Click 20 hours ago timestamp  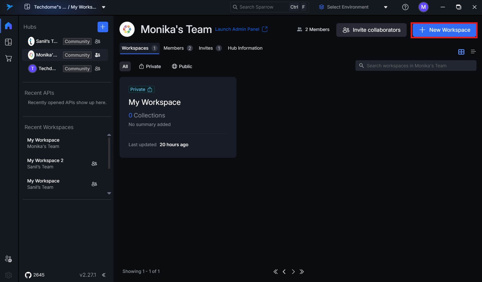click(174, 145)
